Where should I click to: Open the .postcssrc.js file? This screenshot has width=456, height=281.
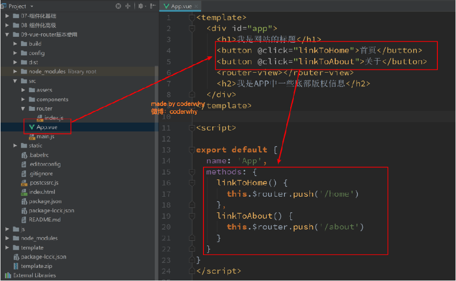pos(44,183)
